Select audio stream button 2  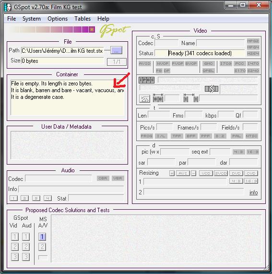(x=24, y=198)
